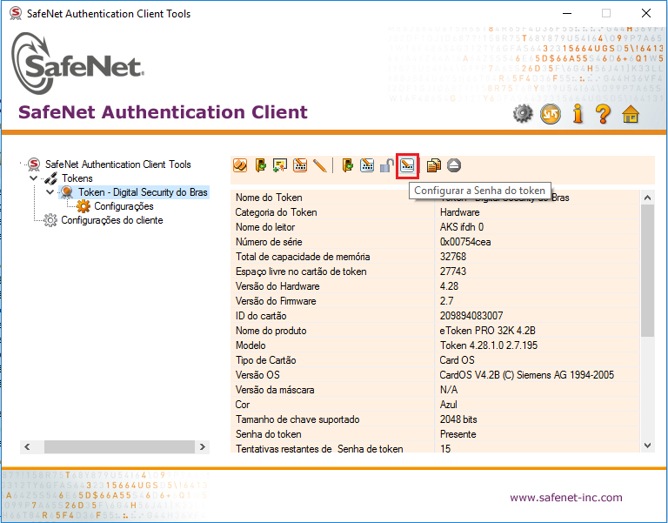Click the 'Versão do Hardware' label

click(x=277, y=286)
